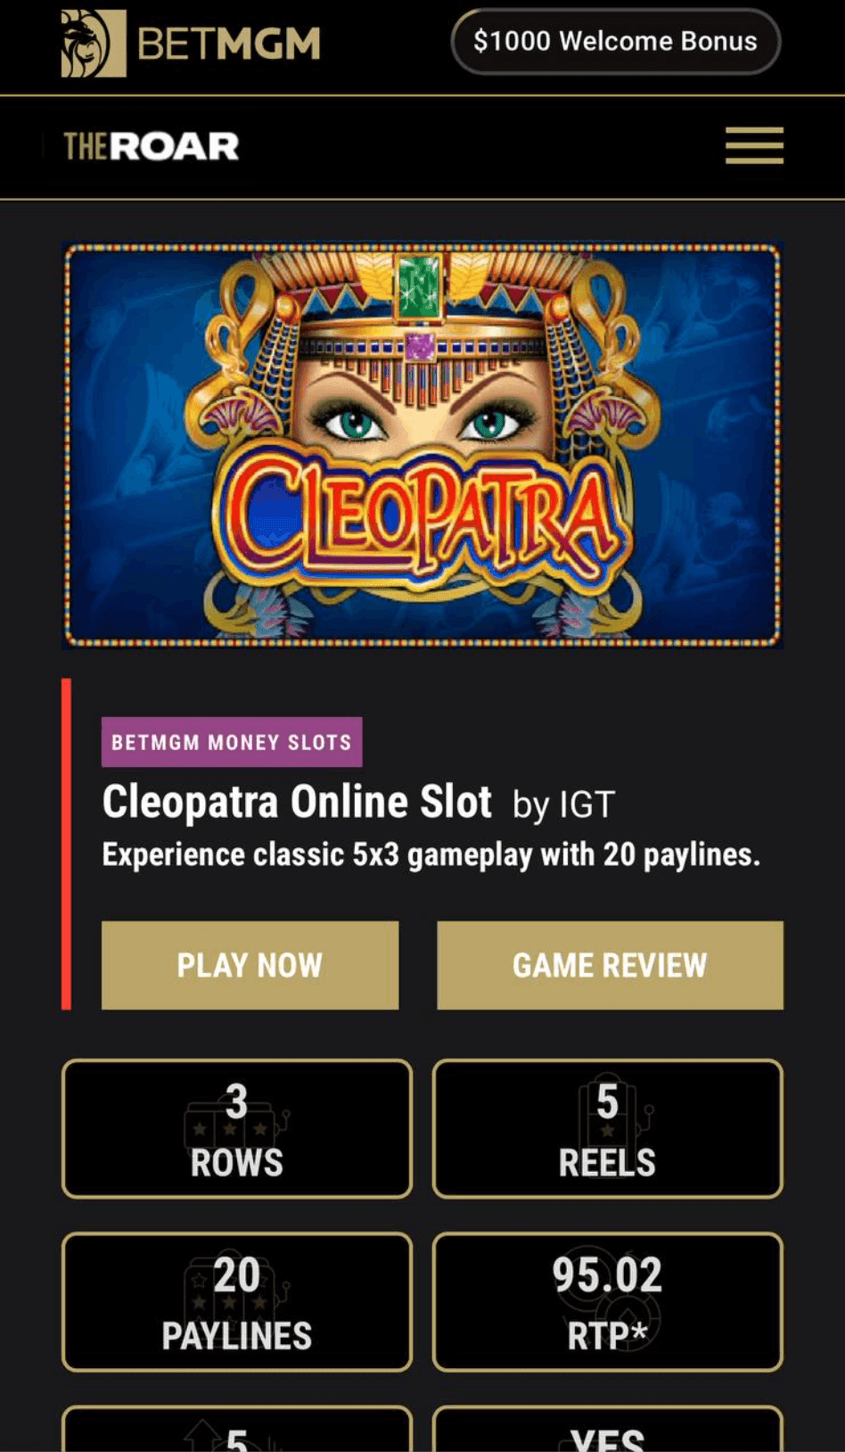This screenshot has width=845, height=1452.
Task: Click the BETMGM wordmark text in header
Action: 229,43
